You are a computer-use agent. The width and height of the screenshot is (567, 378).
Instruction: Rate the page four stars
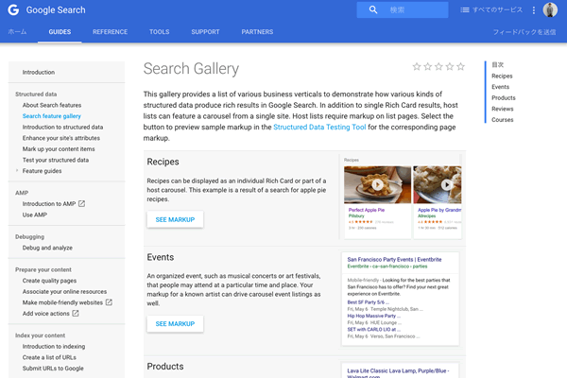tap(450, 66)
